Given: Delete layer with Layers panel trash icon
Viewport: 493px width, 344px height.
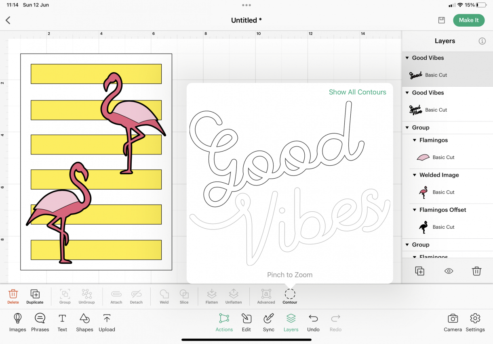Looking at the screenshot, I should 477,271.
